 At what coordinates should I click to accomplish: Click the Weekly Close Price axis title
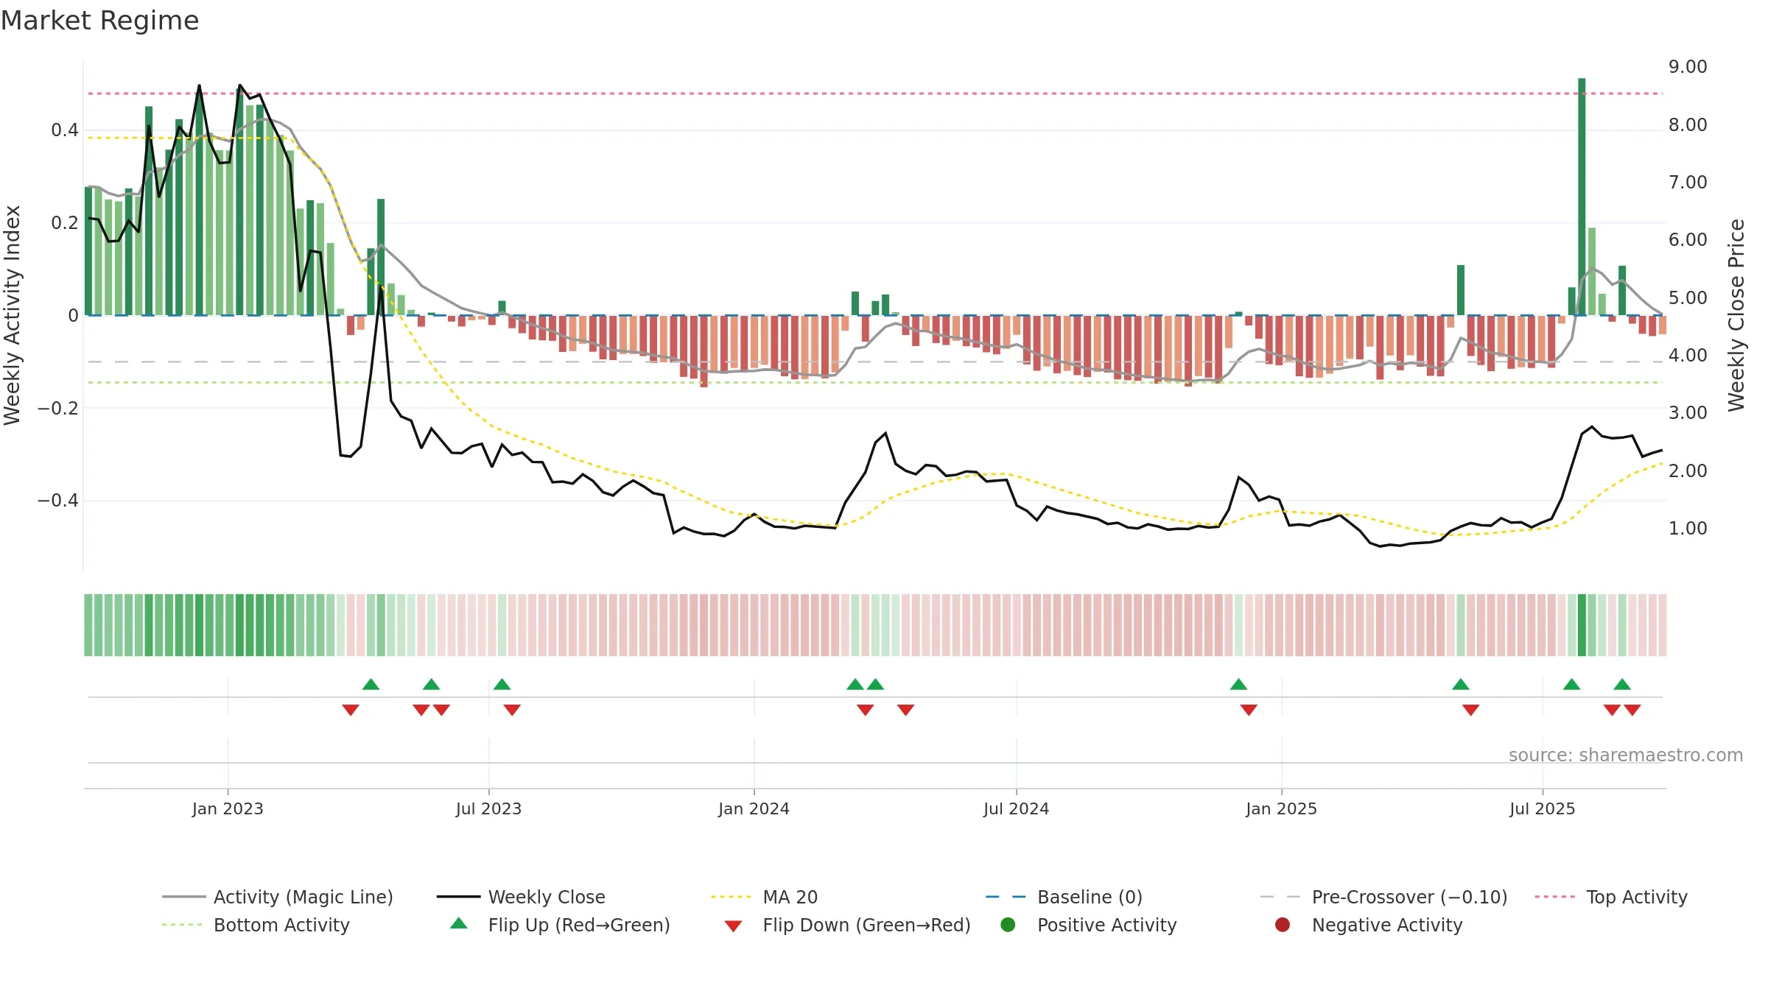pos(1736,315)
